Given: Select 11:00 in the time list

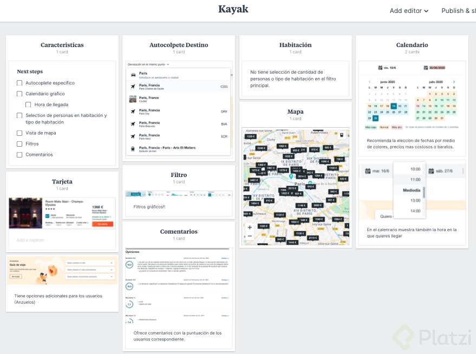Looking at the screenshot, I should tap(415, 180).
